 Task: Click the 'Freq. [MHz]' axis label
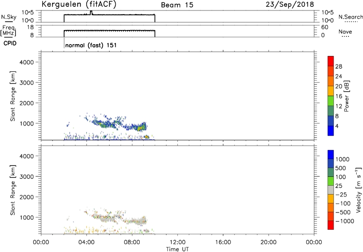click(x=9, y=30)
